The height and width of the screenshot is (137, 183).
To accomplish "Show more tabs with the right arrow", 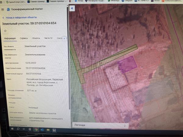I will click(64, 38).
